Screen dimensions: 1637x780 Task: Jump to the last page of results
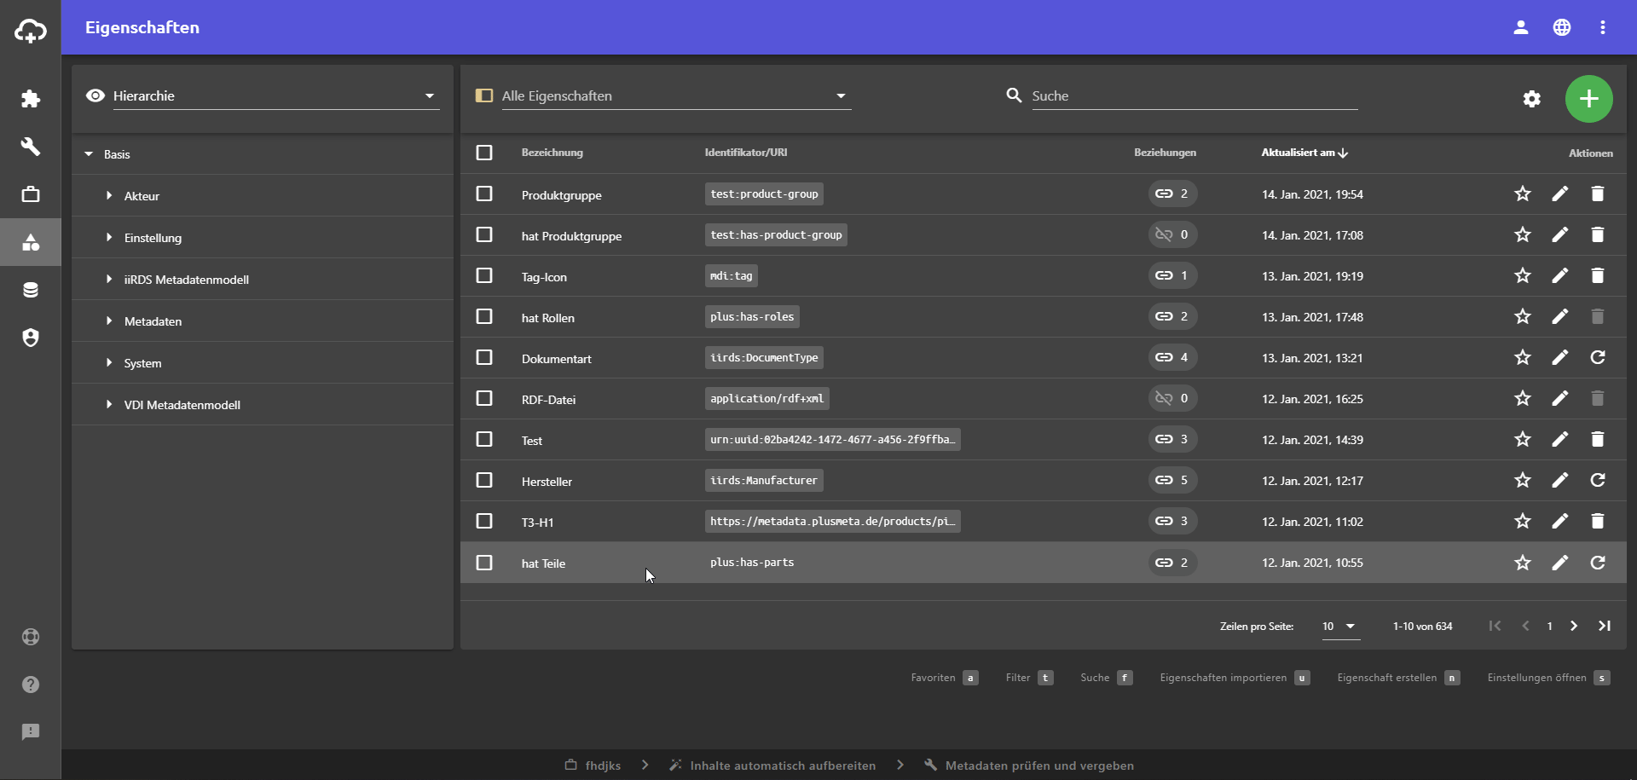(1605, 626)
